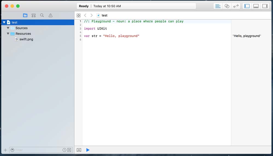Open the Find navigator magnifier icon
The image size is (273, 156).
[42, 16]
